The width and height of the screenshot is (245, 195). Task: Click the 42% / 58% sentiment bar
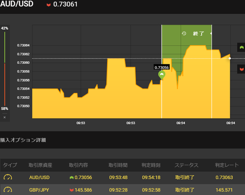coord(5,68)
